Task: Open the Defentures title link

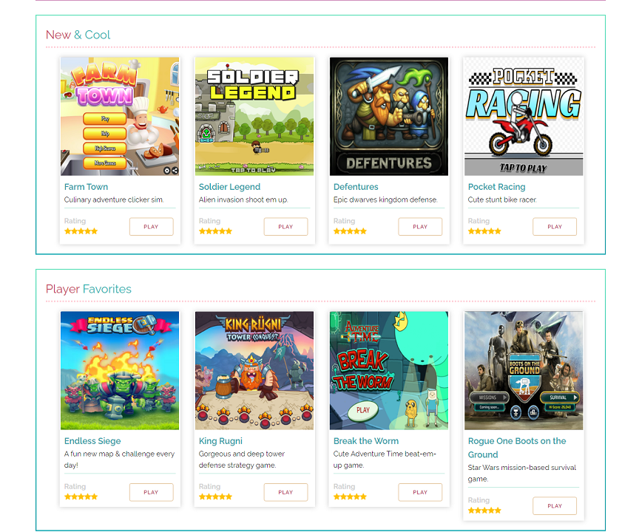Action: [x=356, y=187]
